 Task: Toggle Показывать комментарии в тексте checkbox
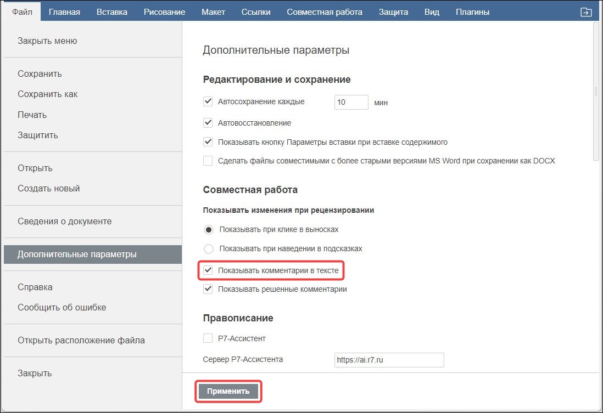click(208, 270)
